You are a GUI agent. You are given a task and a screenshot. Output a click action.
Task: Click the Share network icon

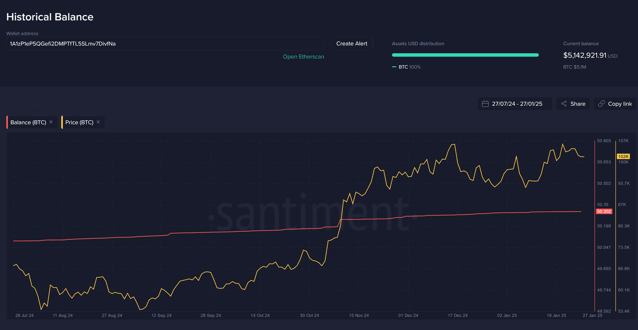pos(564,104)
